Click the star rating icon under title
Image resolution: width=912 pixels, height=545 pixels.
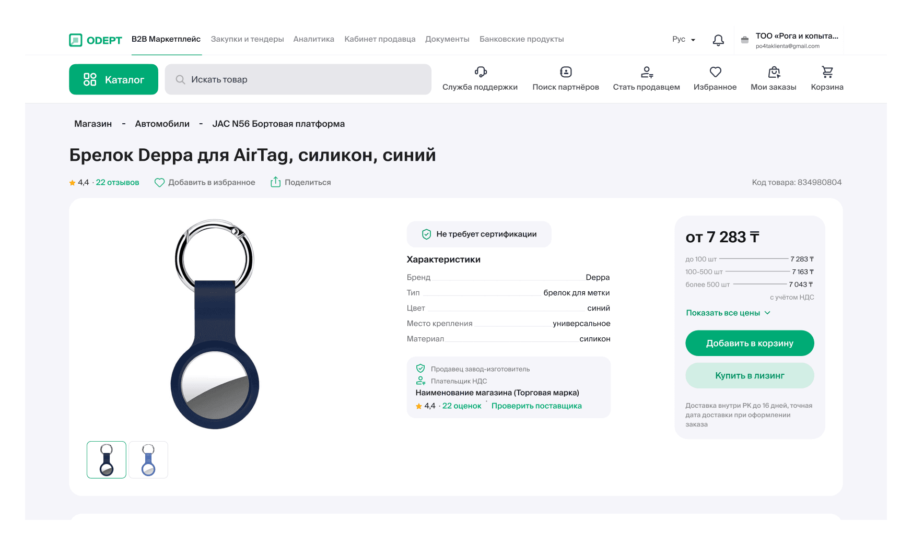coord(72,183)
